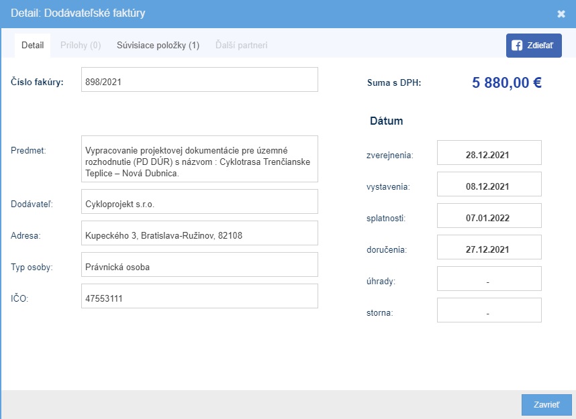
Task: Click the total amount 5 880,00 €
Action: 507,82
